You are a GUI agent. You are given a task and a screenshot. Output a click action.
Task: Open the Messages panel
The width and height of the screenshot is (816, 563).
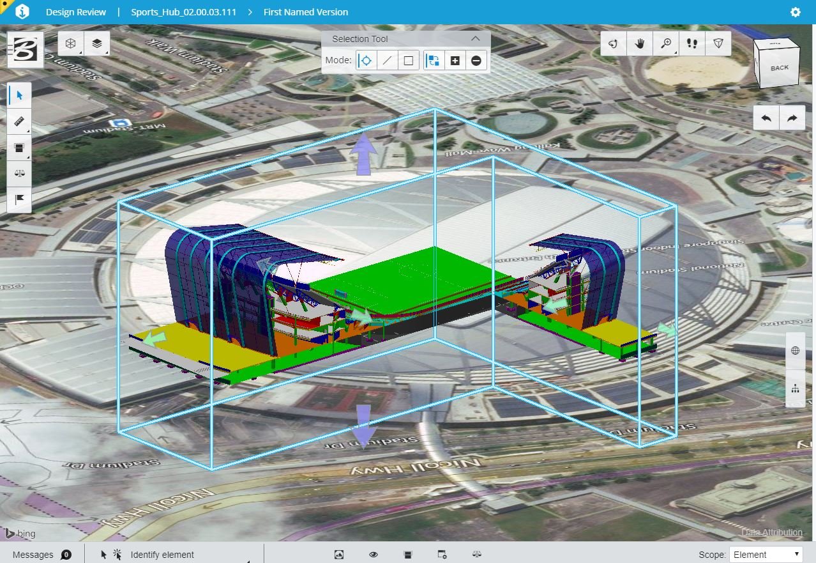click(41, 555)
